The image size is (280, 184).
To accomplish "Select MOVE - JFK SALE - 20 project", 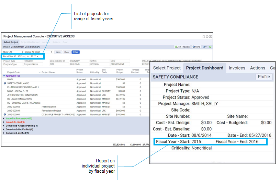I will (18, 91).
